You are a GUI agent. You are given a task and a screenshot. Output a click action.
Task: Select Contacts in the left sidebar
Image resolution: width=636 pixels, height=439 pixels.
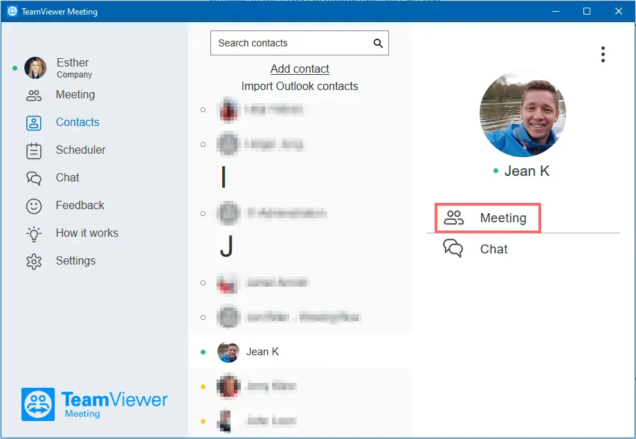click(x=77, y=122)
